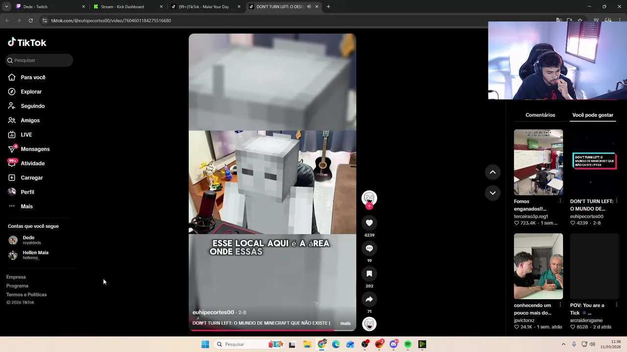
Task: Open a new browser tab
Action: [x=328, y=7]
